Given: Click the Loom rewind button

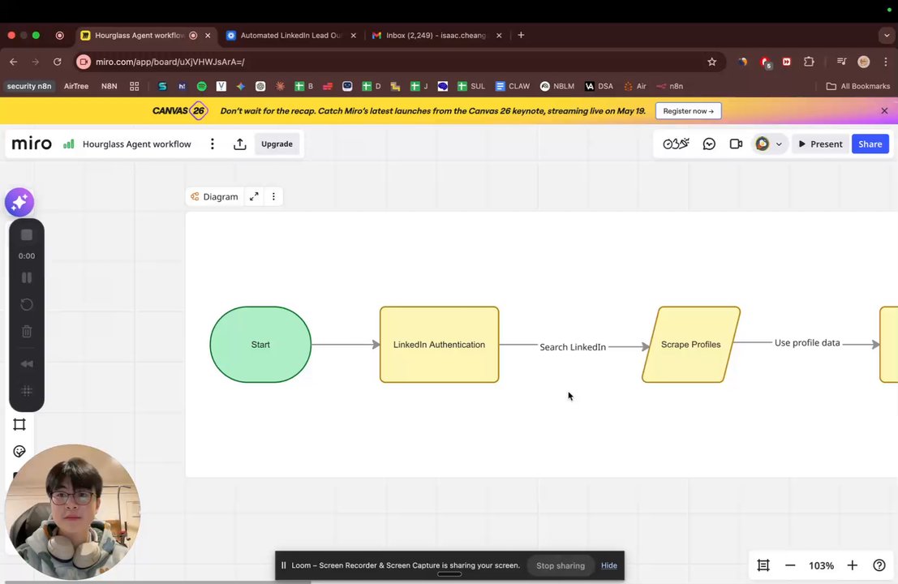Looking at the screenshot, I should point(26,363).
